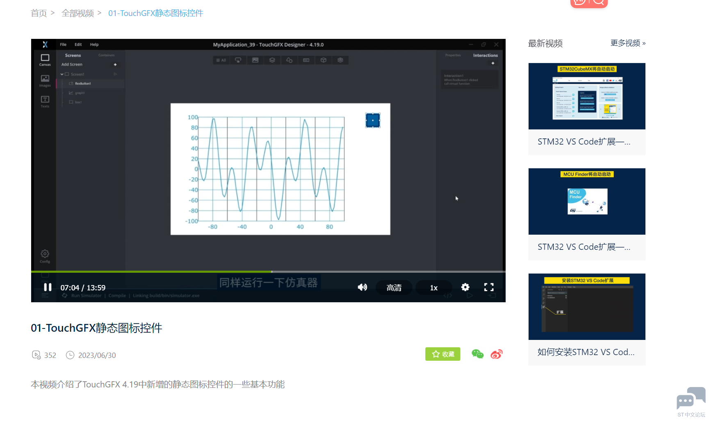Switch to the Screens tab
This screenshot has width=709, height=421.
73,55
